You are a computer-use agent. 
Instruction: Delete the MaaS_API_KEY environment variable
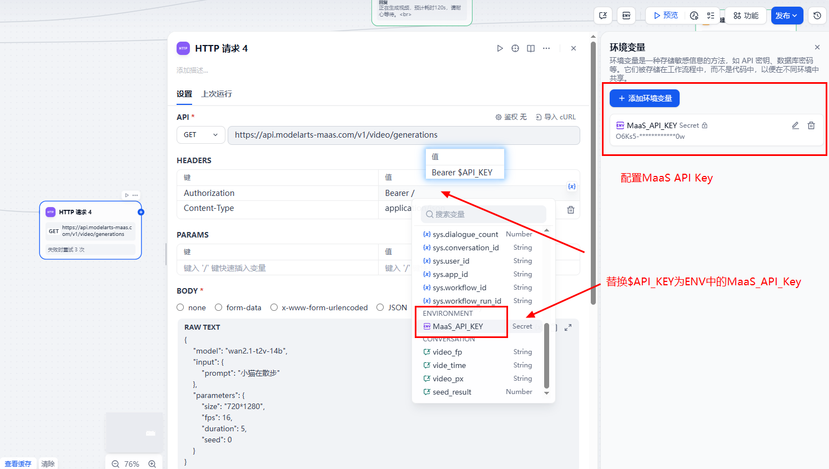click(811, 125)
